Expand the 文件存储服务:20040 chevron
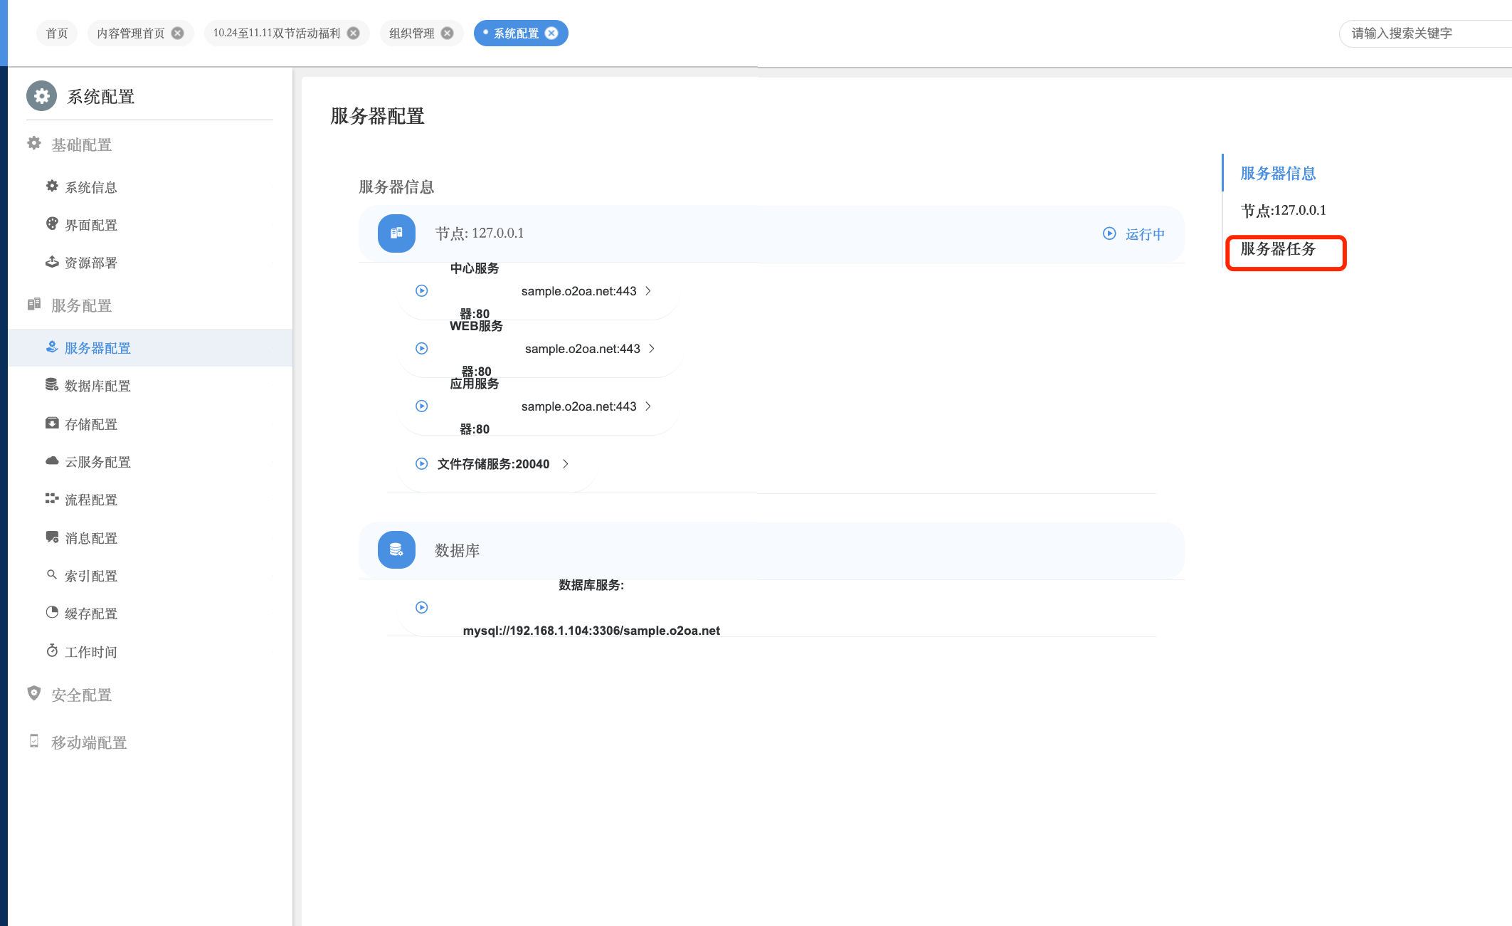The image size is (1512, 926). tap(566, 464)
